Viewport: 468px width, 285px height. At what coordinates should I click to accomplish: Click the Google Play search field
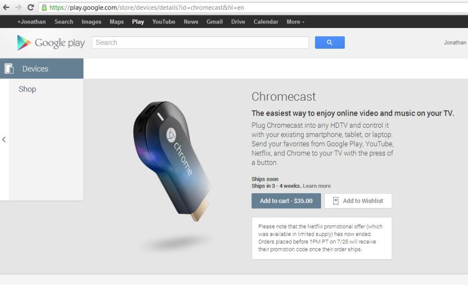[200, 43]
